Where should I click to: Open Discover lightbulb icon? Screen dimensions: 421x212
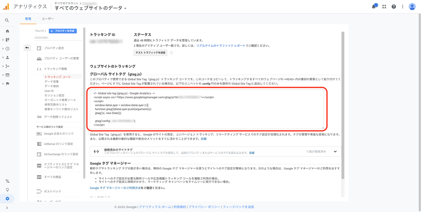click(x=7, y=190)
